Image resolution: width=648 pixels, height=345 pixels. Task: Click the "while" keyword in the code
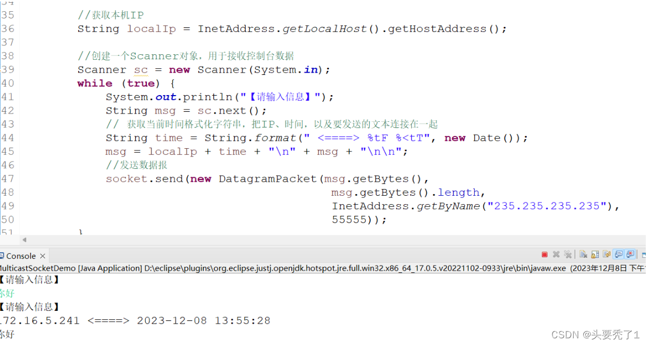tap(94, 83)
